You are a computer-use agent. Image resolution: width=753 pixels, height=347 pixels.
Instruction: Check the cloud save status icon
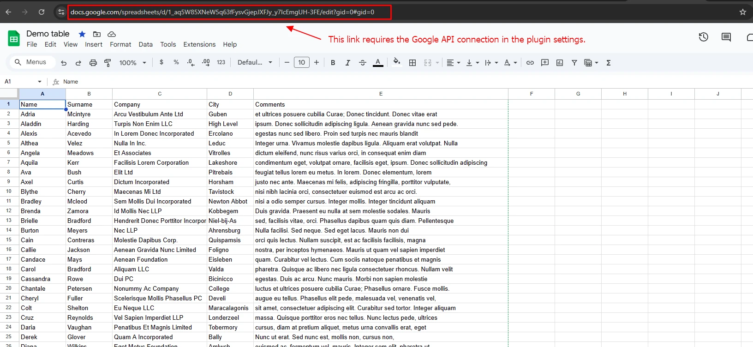tap(112, 34)
